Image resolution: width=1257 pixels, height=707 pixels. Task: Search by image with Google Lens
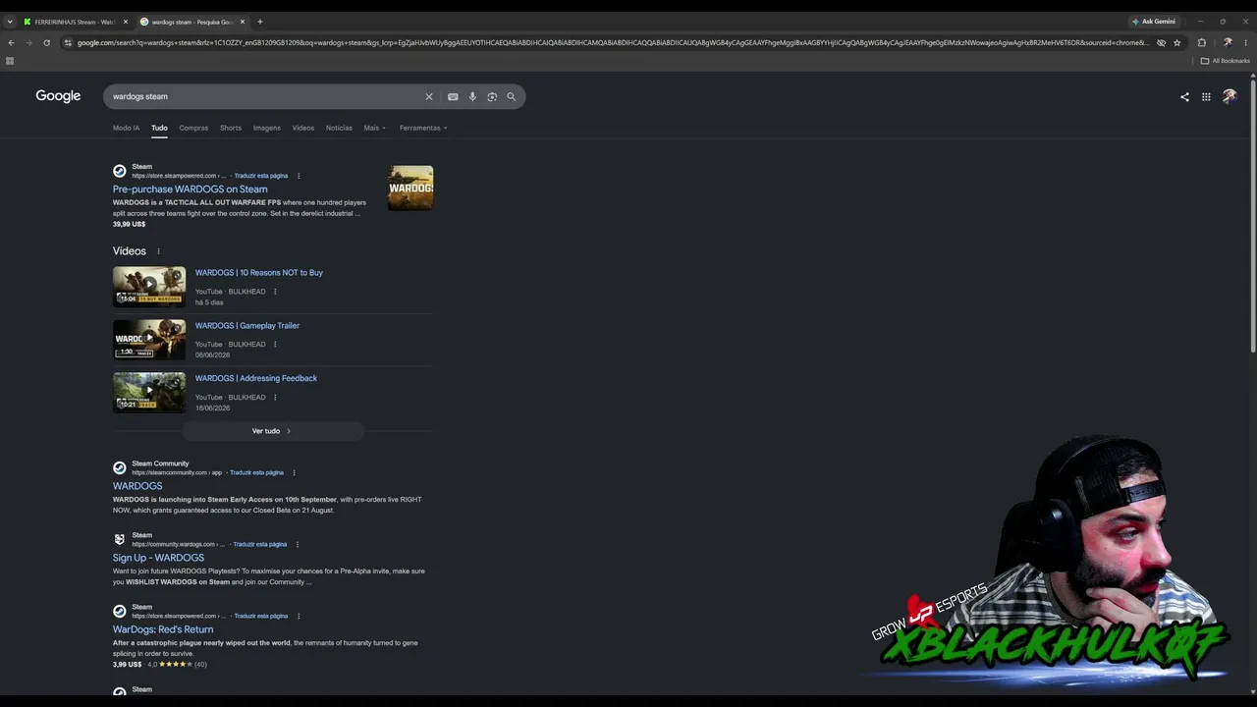492,96
